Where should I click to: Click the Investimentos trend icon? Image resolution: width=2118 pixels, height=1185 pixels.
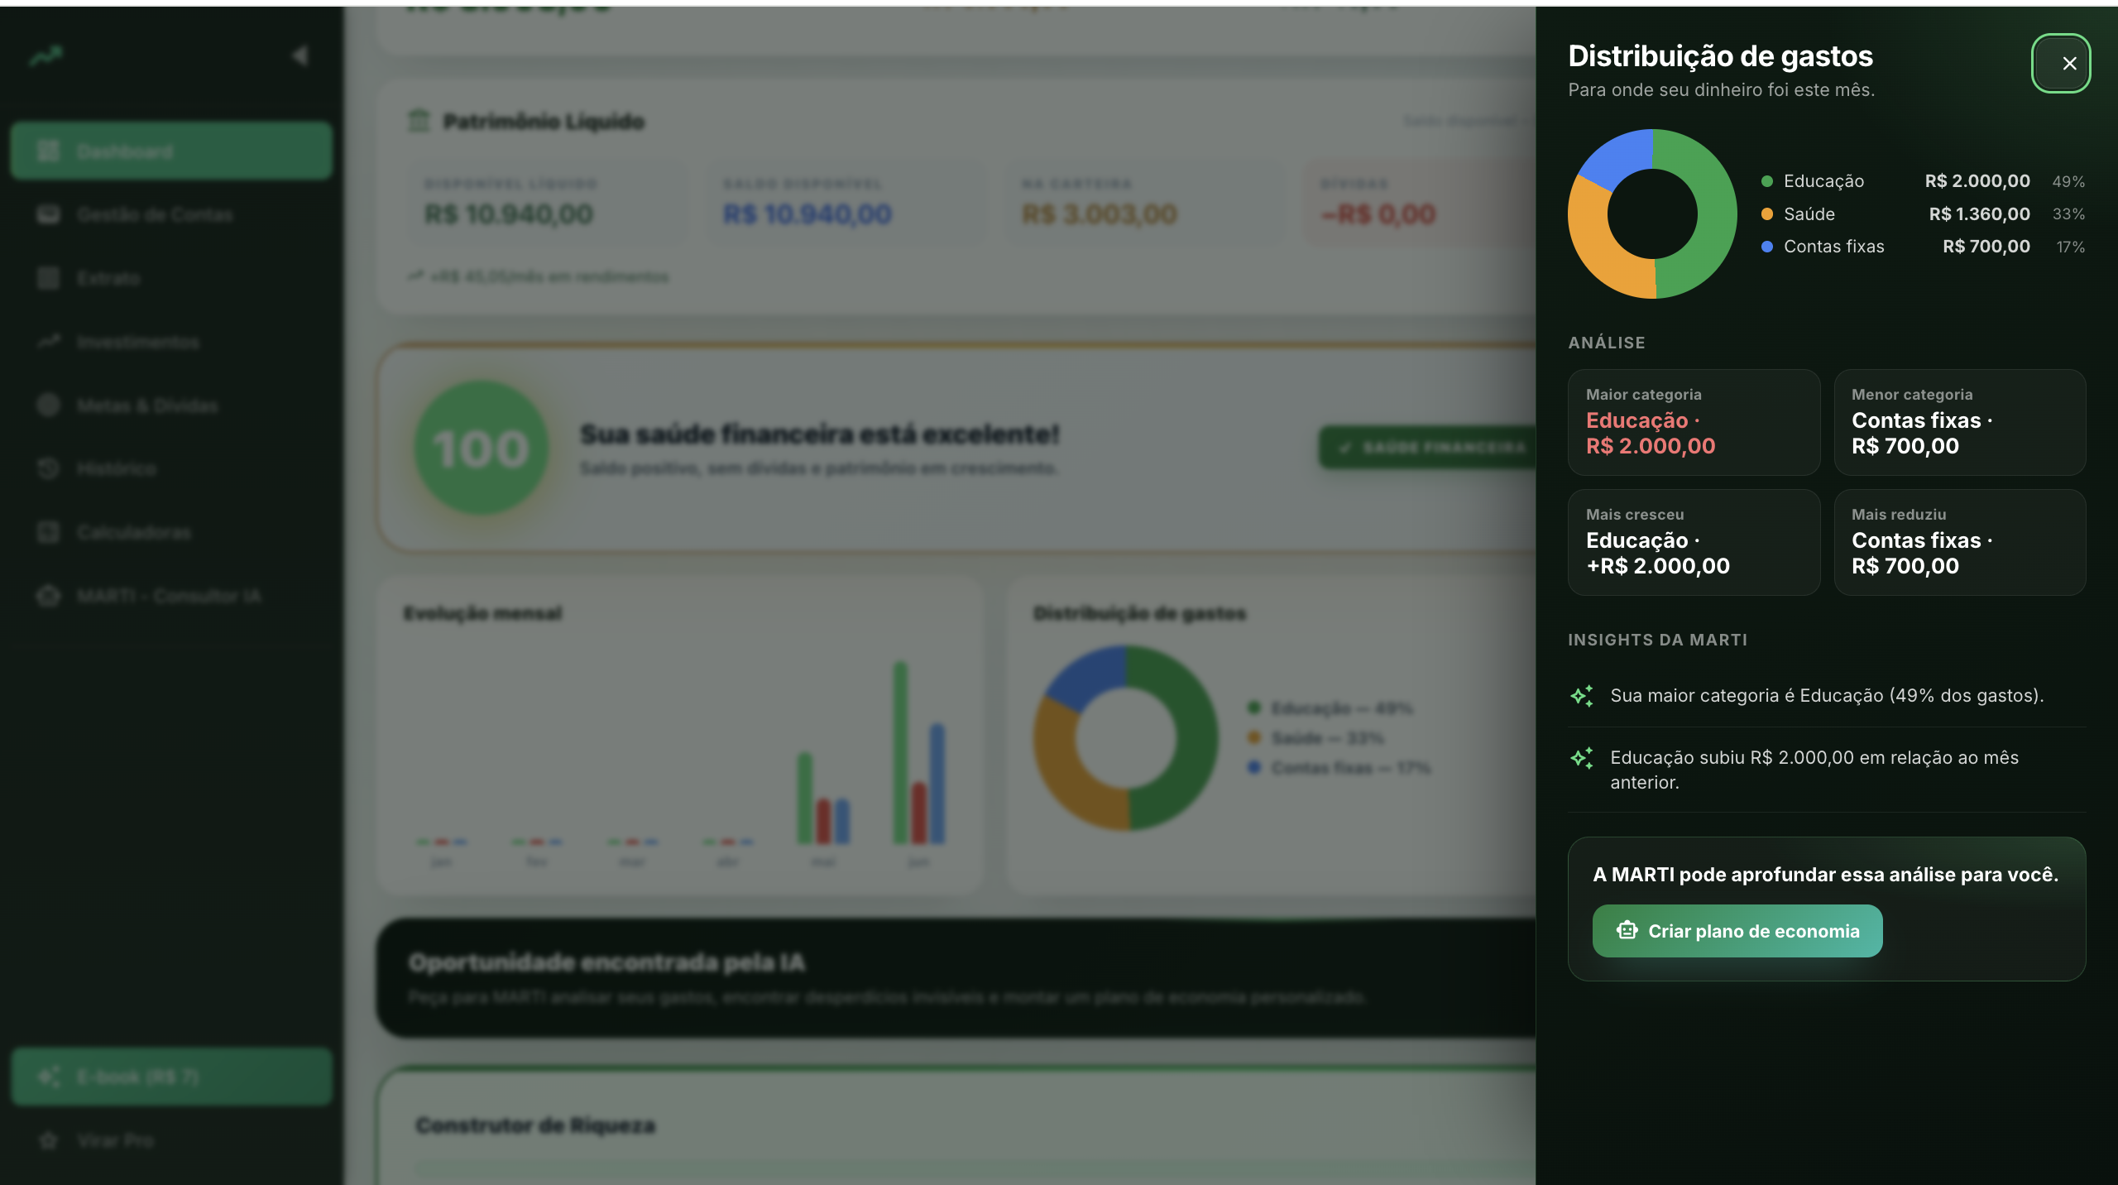click(x=48, y=342)
